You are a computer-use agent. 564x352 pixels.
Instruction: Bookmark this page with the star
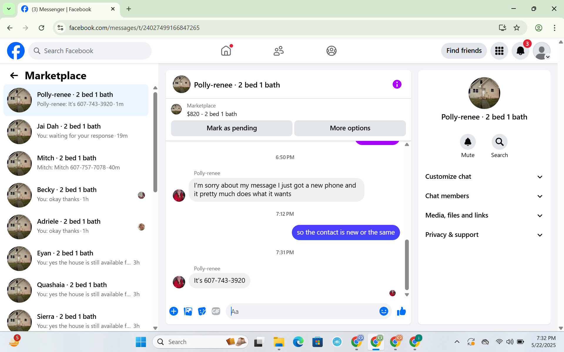516,28
